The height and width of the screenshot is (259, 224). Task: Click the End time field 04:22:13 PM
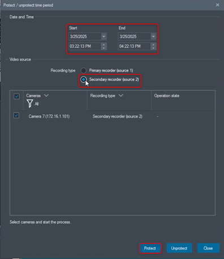(x=135, y=46)
